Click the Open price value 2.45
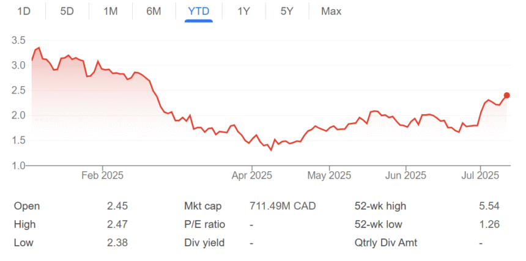The image size is (526, 261). coord(117,206)
